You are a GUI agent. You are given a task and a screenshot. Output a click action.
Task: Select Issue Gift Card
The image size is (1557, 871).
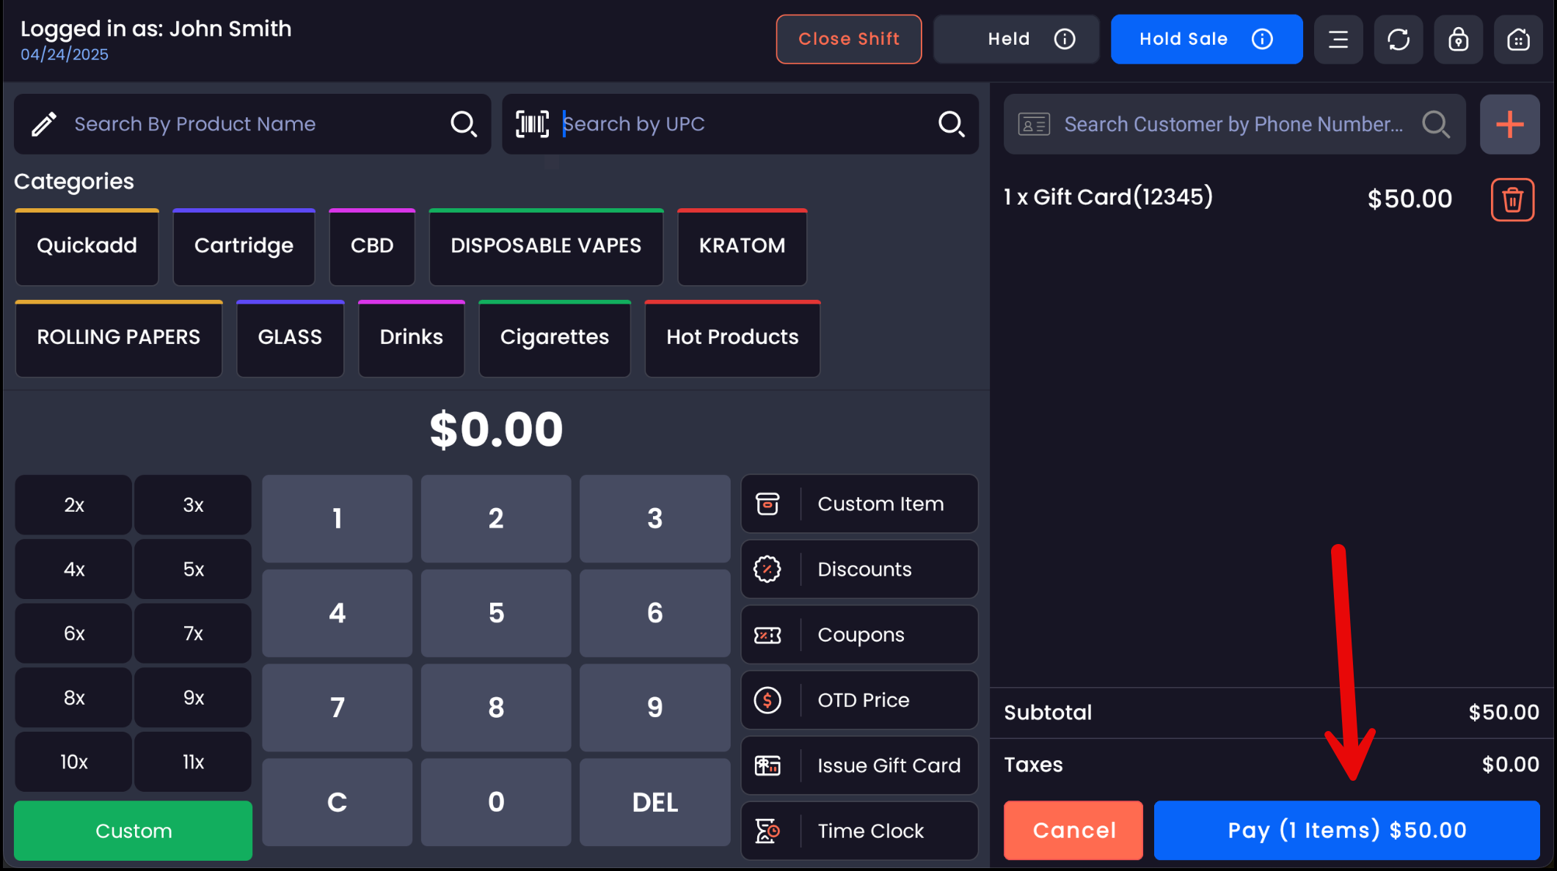(x=859, y=765)
